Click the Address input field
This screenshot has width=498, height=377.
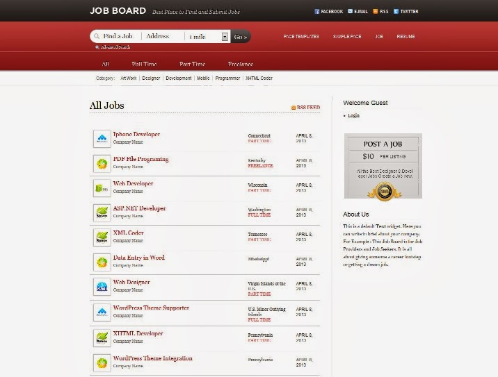click(x=163, y=36)
